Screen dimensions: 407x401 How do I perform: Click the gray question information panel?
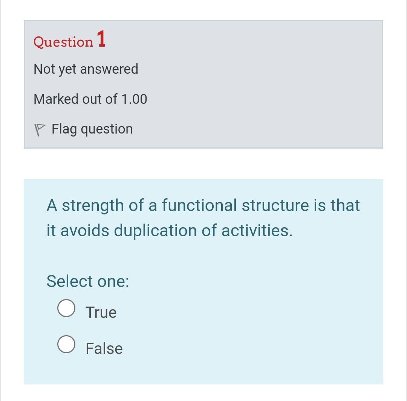[203, 85]
